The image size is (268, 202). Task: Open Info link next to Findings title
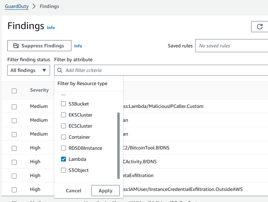[51, 28]
